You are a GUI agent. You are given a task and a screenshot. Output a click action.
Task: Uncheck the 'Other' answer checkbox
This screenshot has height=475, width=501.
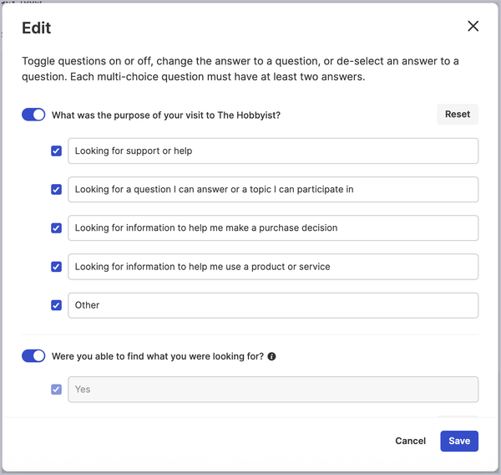pyautogui.click(x=56, y=305)
